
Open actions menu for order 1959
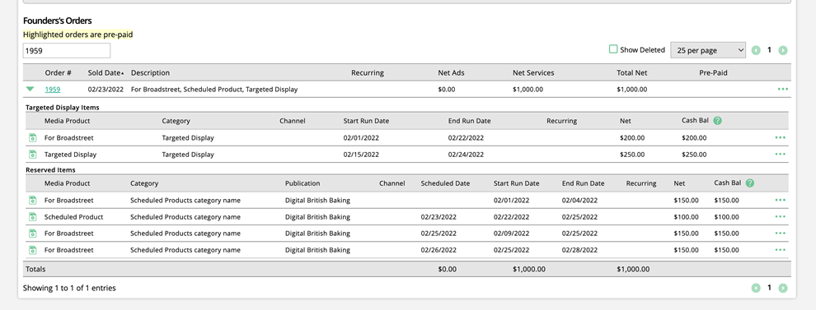(x=782, y=90)
